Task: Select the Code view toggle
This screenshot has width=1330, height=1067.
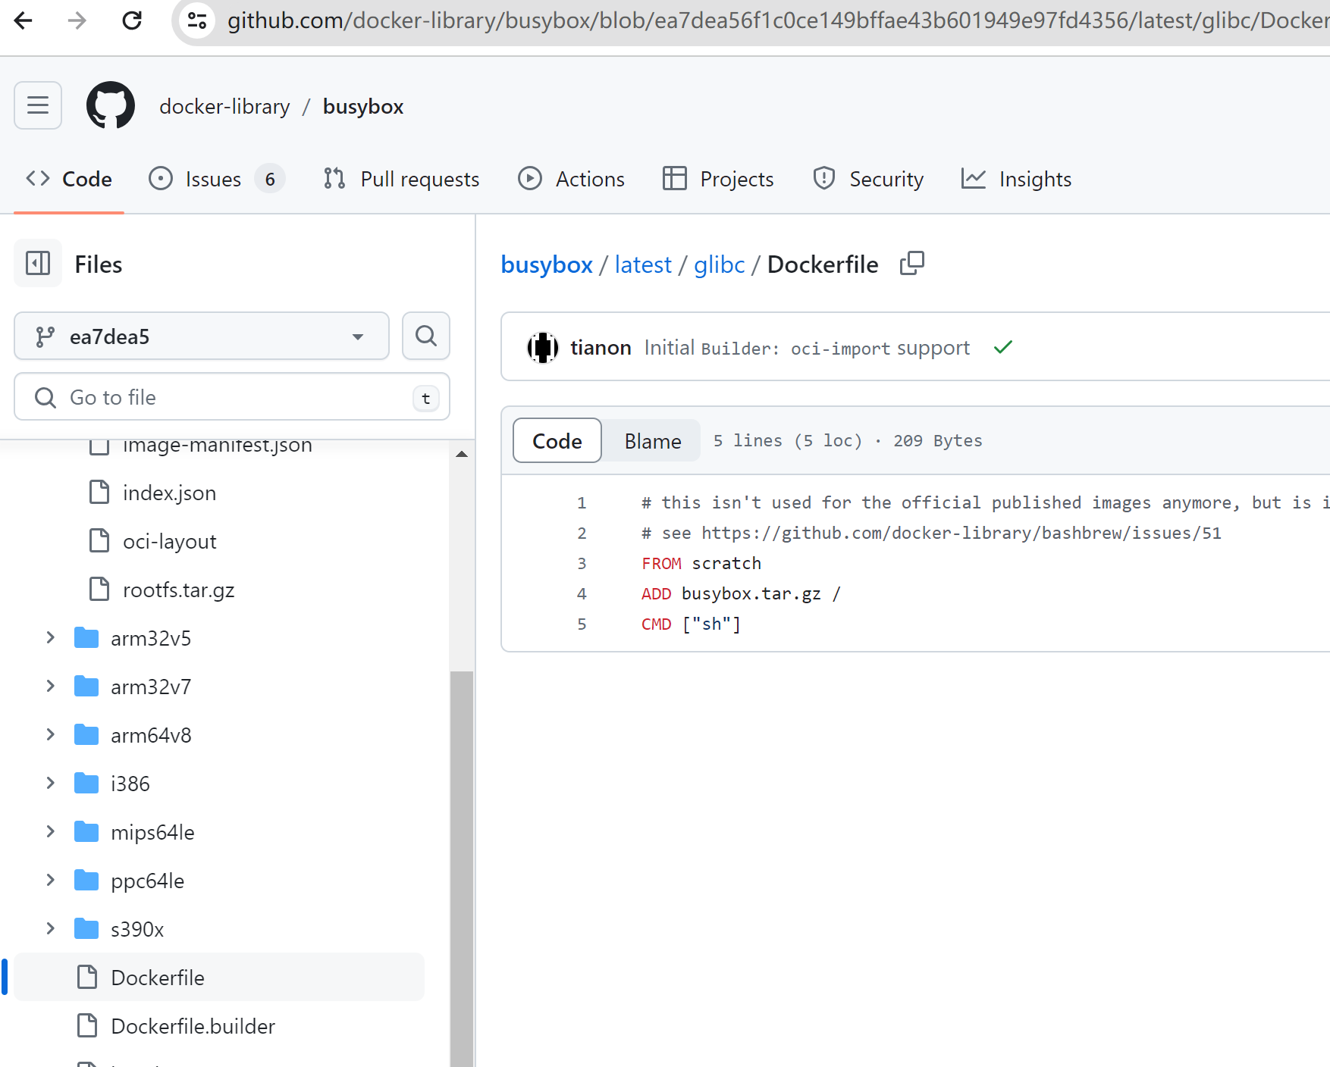Action: [x=557, y=441]
